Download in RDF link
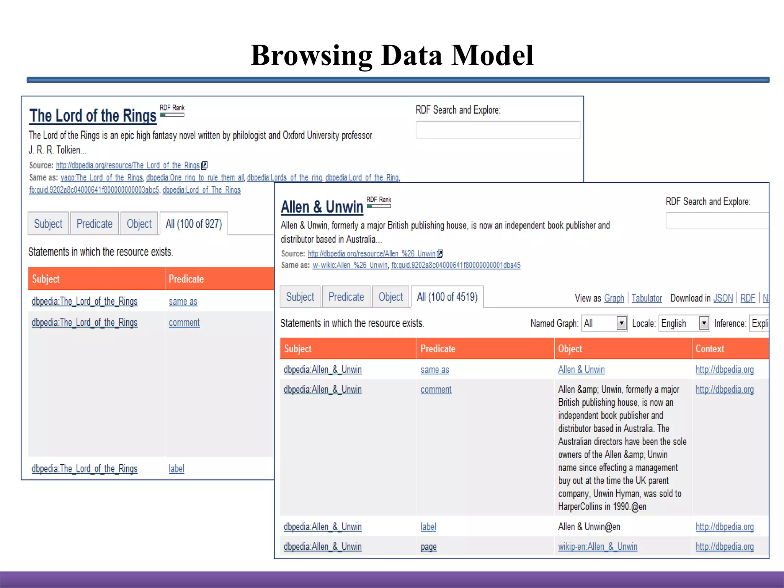784x588 pixels. click(x=748, y=298)
